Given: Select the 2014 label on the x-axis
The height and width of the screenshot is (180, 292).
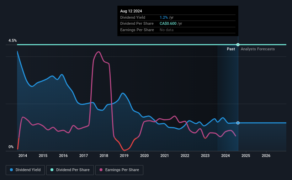Looking at the screenshot, I should [23, 156].
